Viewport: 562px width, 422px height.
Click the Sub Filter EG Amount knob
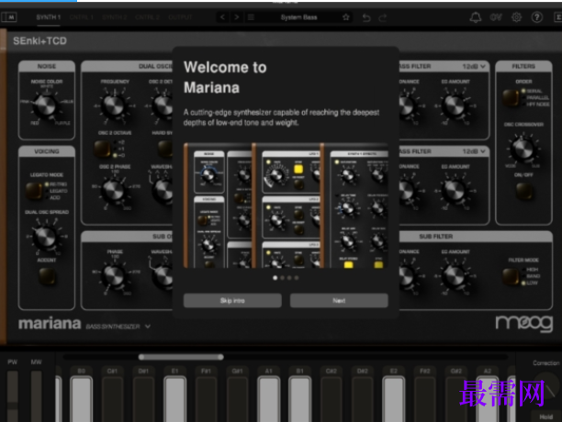tap(455, 276)
